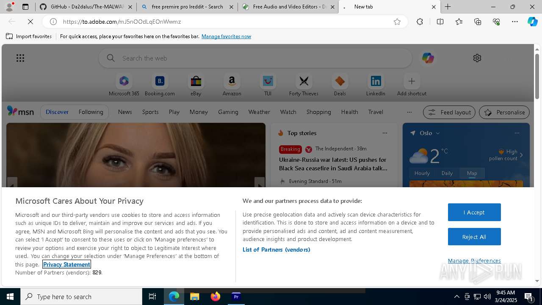Open the Privacy Statement link
This screenshot has width=542, height=305.
point(66,264)
